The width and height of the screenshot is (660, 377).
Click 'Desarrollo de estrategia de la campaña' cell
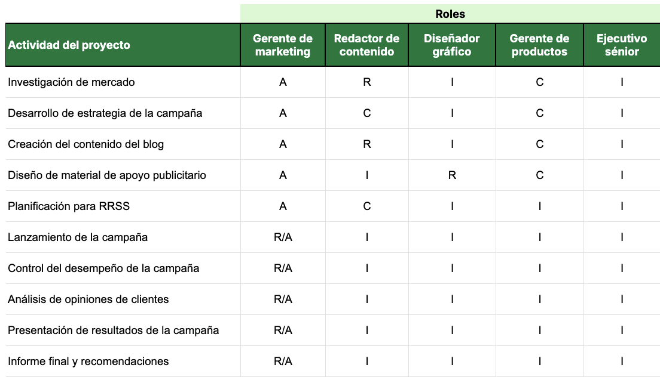click(105, 113)
